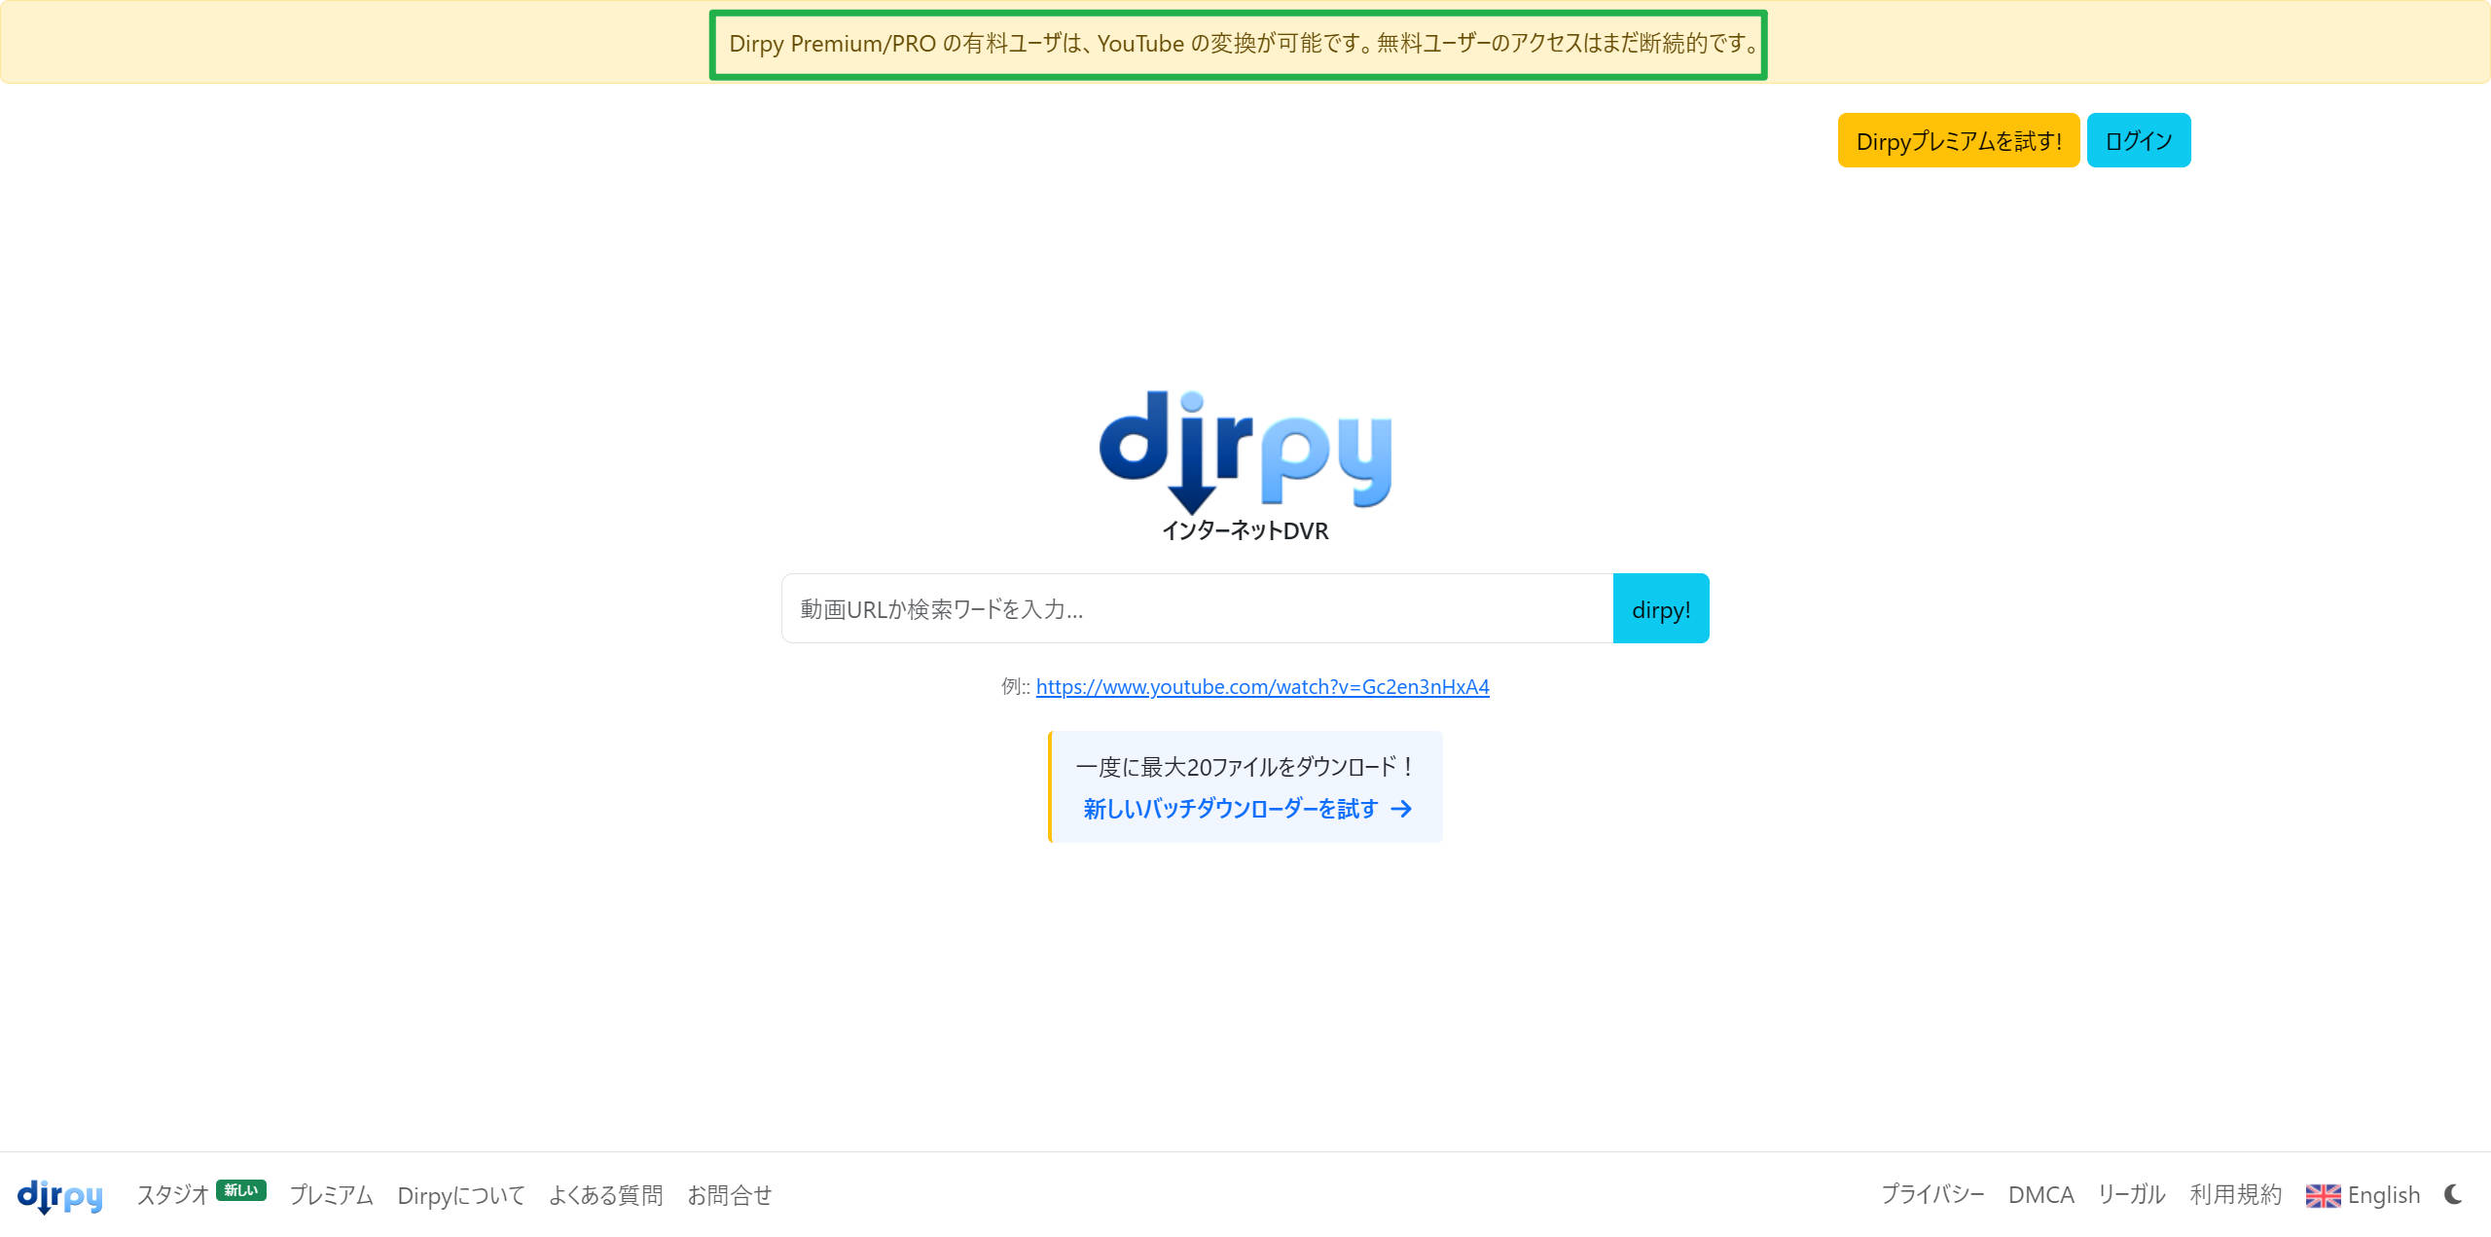Click the Dirpyプレミアムを試す! button
This screenshot has height=1237, width=2491.
[x=1958, y=140]
